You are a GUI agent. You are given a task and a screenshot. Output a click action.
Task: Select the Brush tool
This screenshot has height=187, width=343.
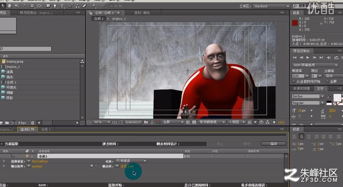click(x=71, y=6)
